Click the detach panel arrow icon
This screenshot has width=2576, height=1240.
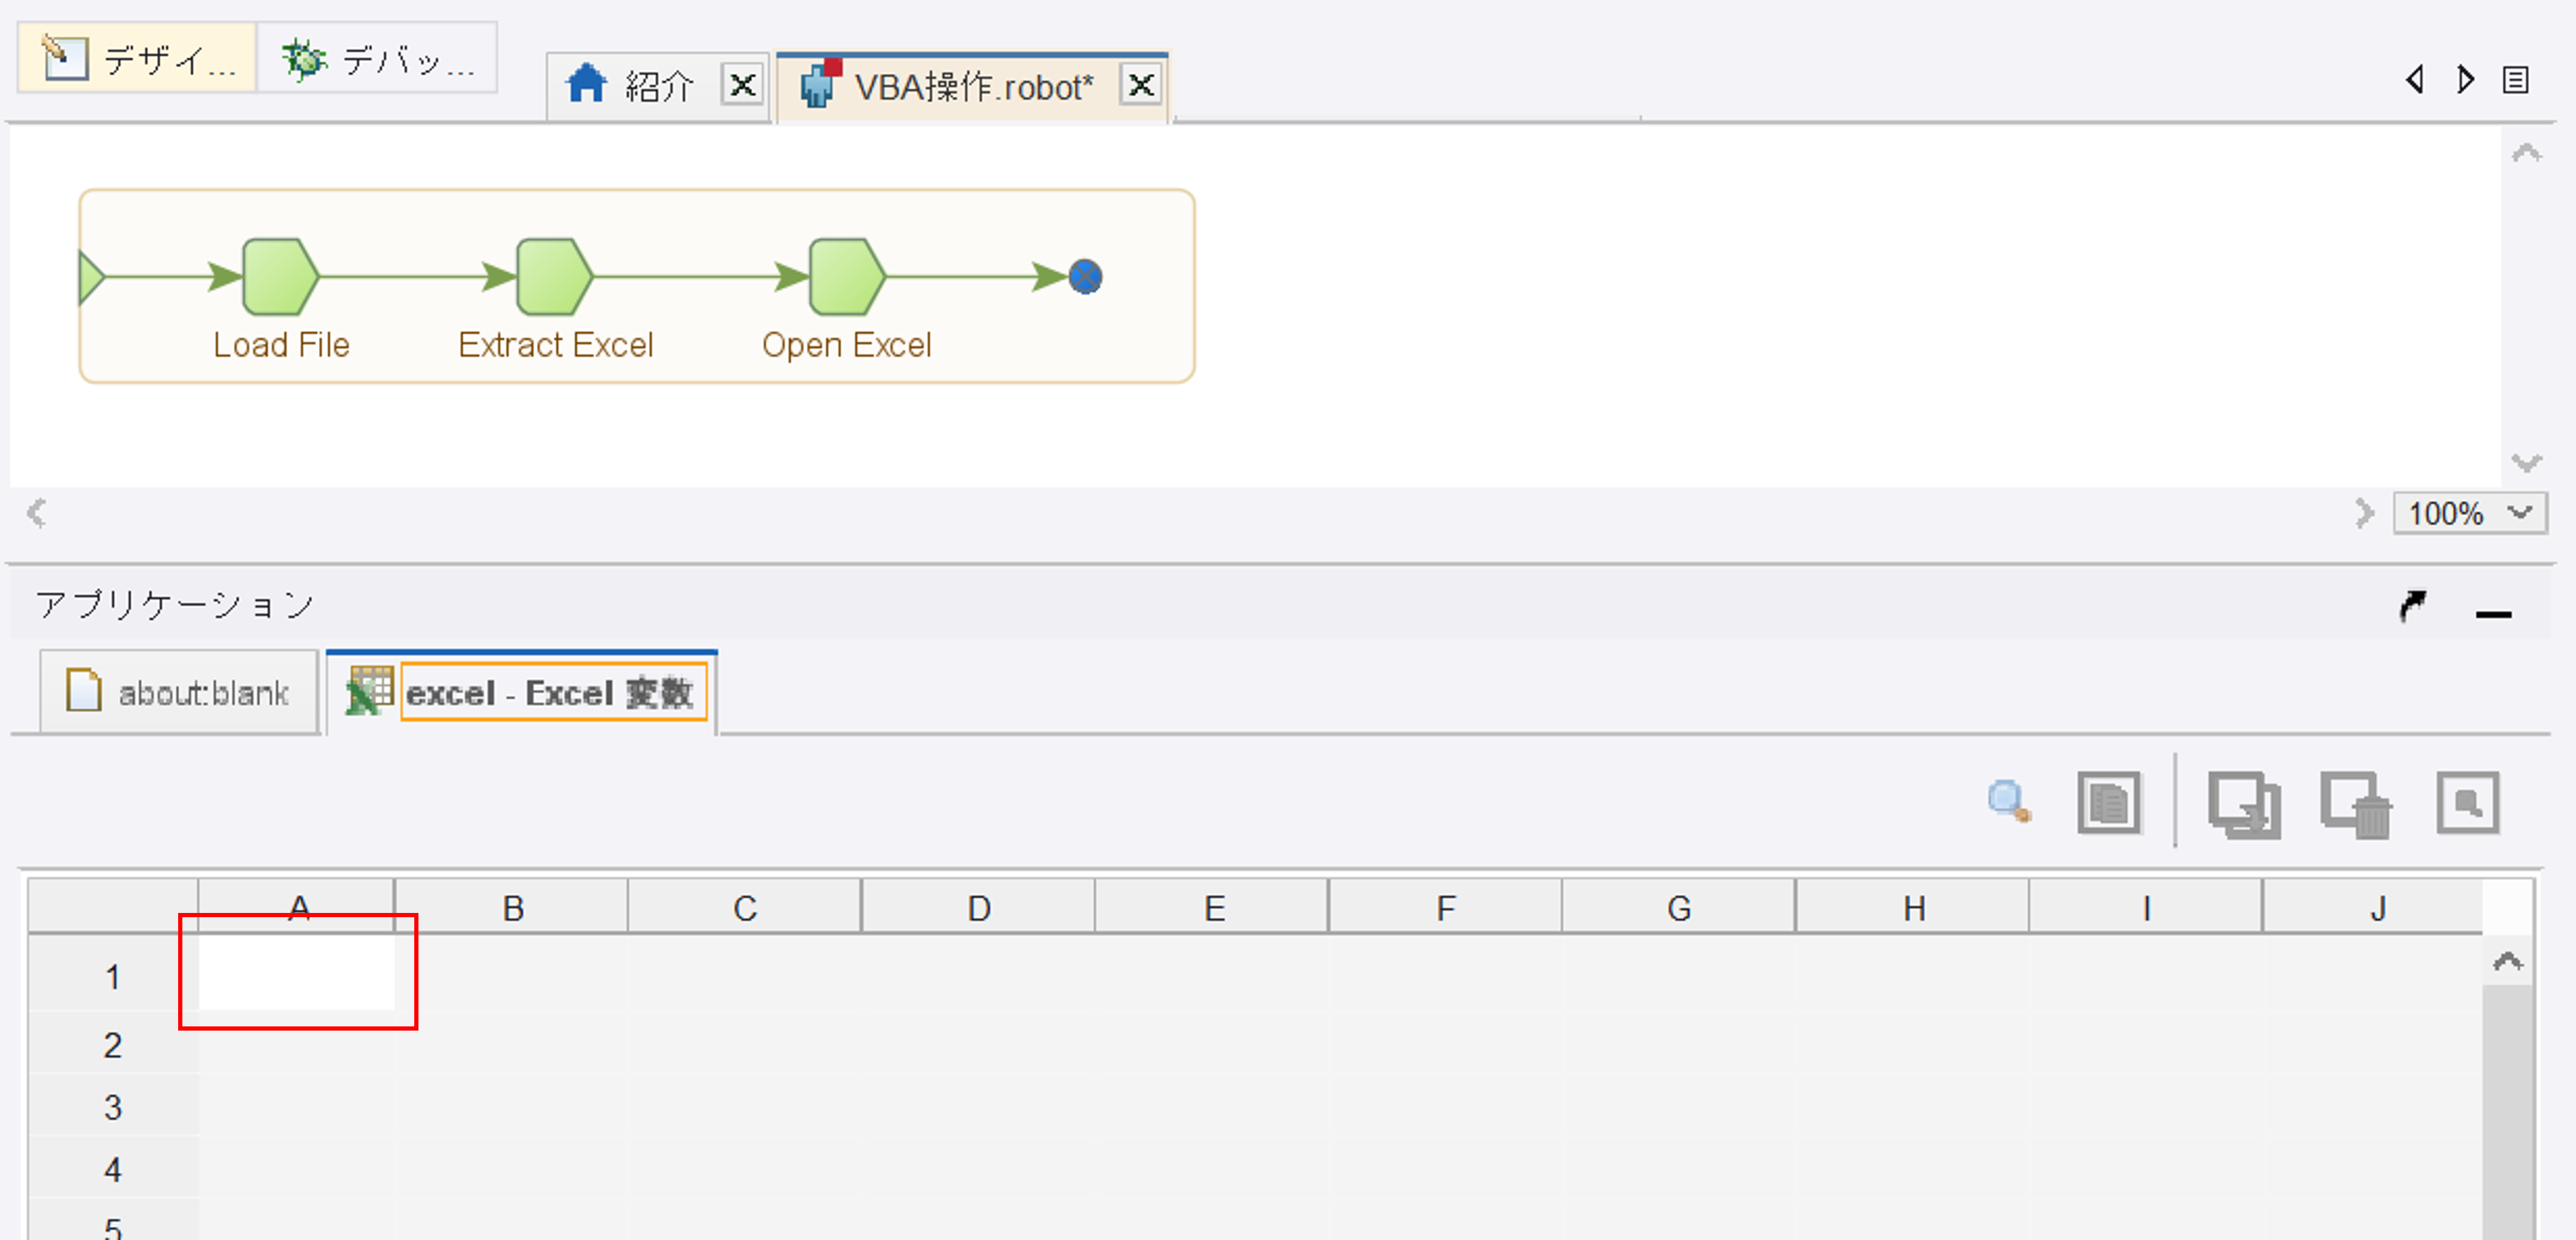2412,605
